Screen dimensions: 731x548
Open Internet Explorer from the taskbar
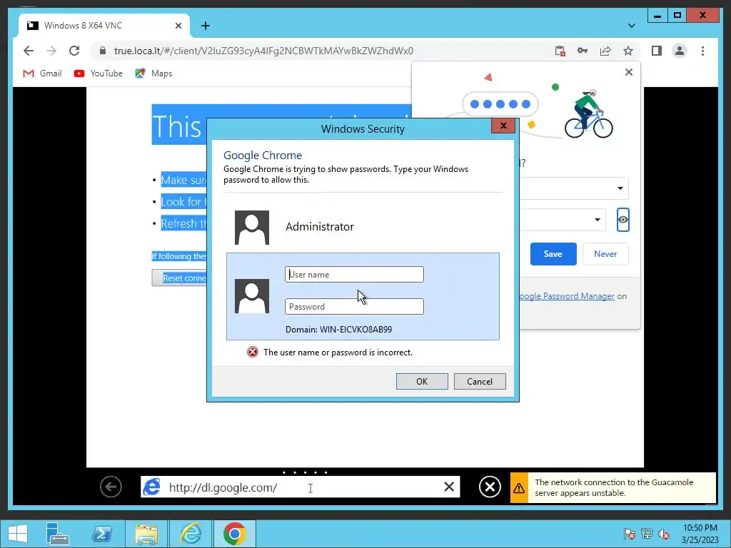click(x=191, y=534)
